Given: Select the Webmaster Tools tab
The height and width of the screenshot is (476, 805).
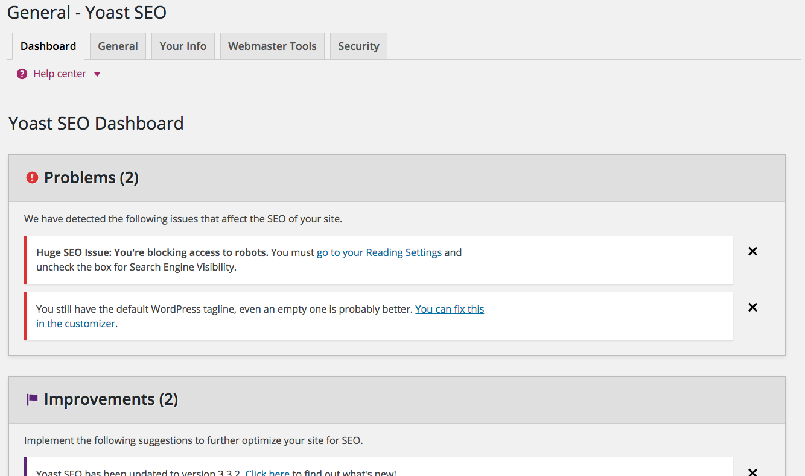Looking at the screenshot, I should click(272, 46).
